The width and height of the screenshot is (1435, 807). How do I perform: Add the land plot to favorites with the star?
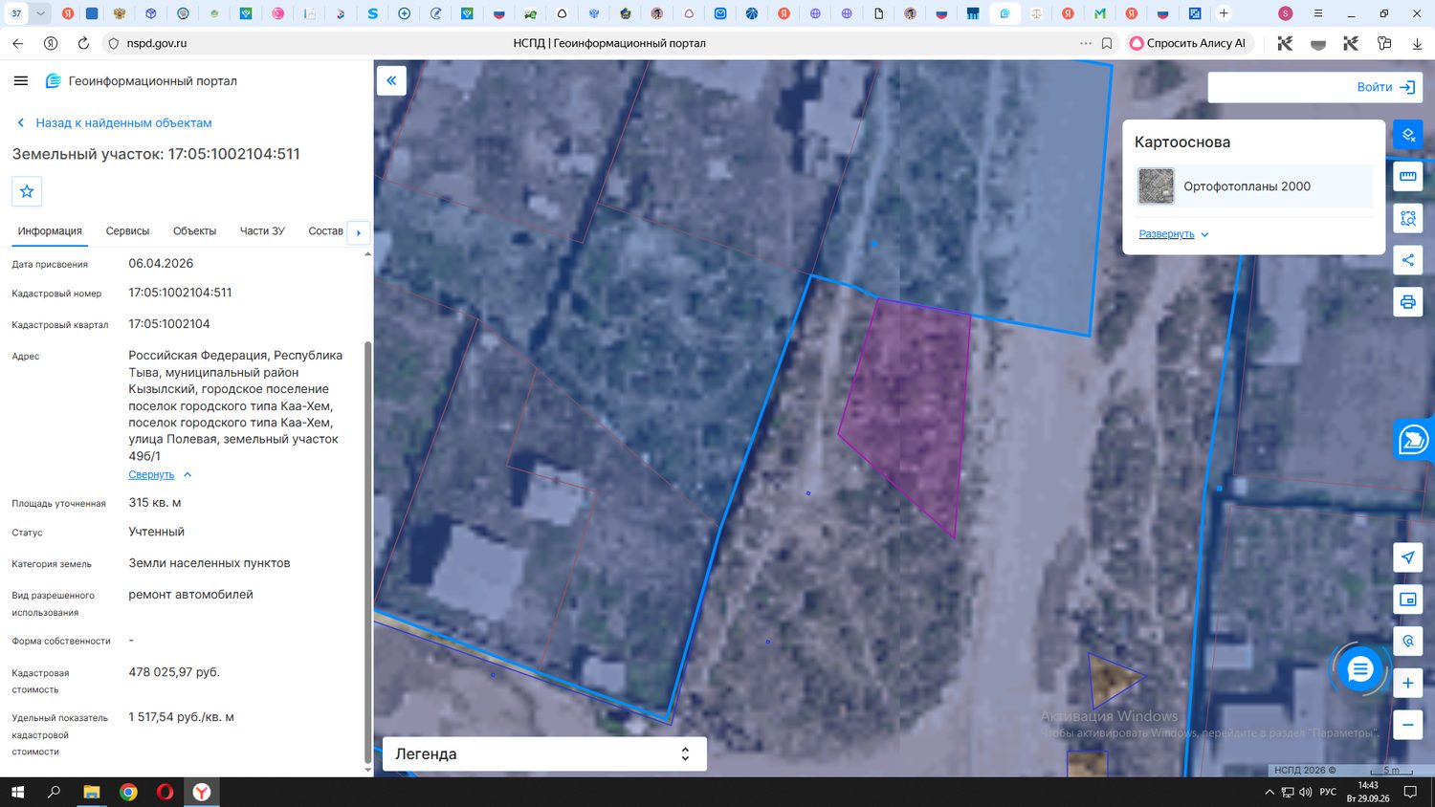(27, 191)
